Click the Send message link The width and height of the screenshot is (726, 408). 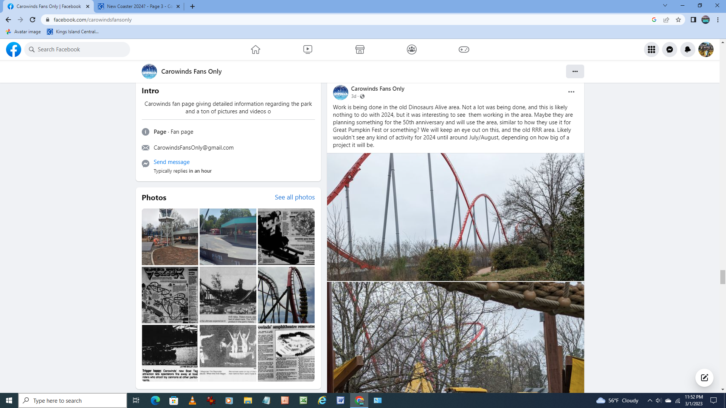pos(172,162)
